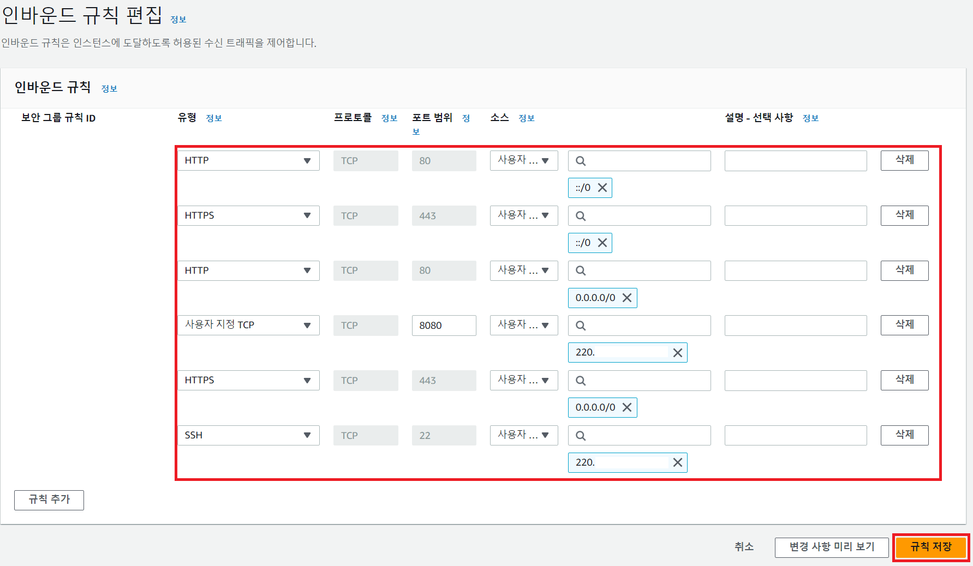Click source search field of the 8080 rule
Viewport: 973px width, 566px height.
640,325
